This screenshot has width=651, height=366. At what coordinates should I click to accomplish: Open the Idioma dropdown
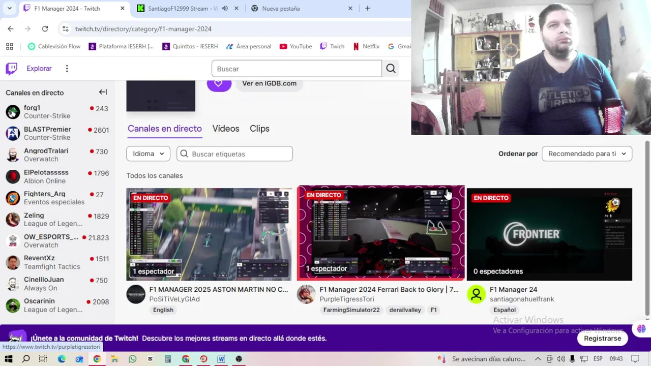pyautogui.click(x=148, y=154)
